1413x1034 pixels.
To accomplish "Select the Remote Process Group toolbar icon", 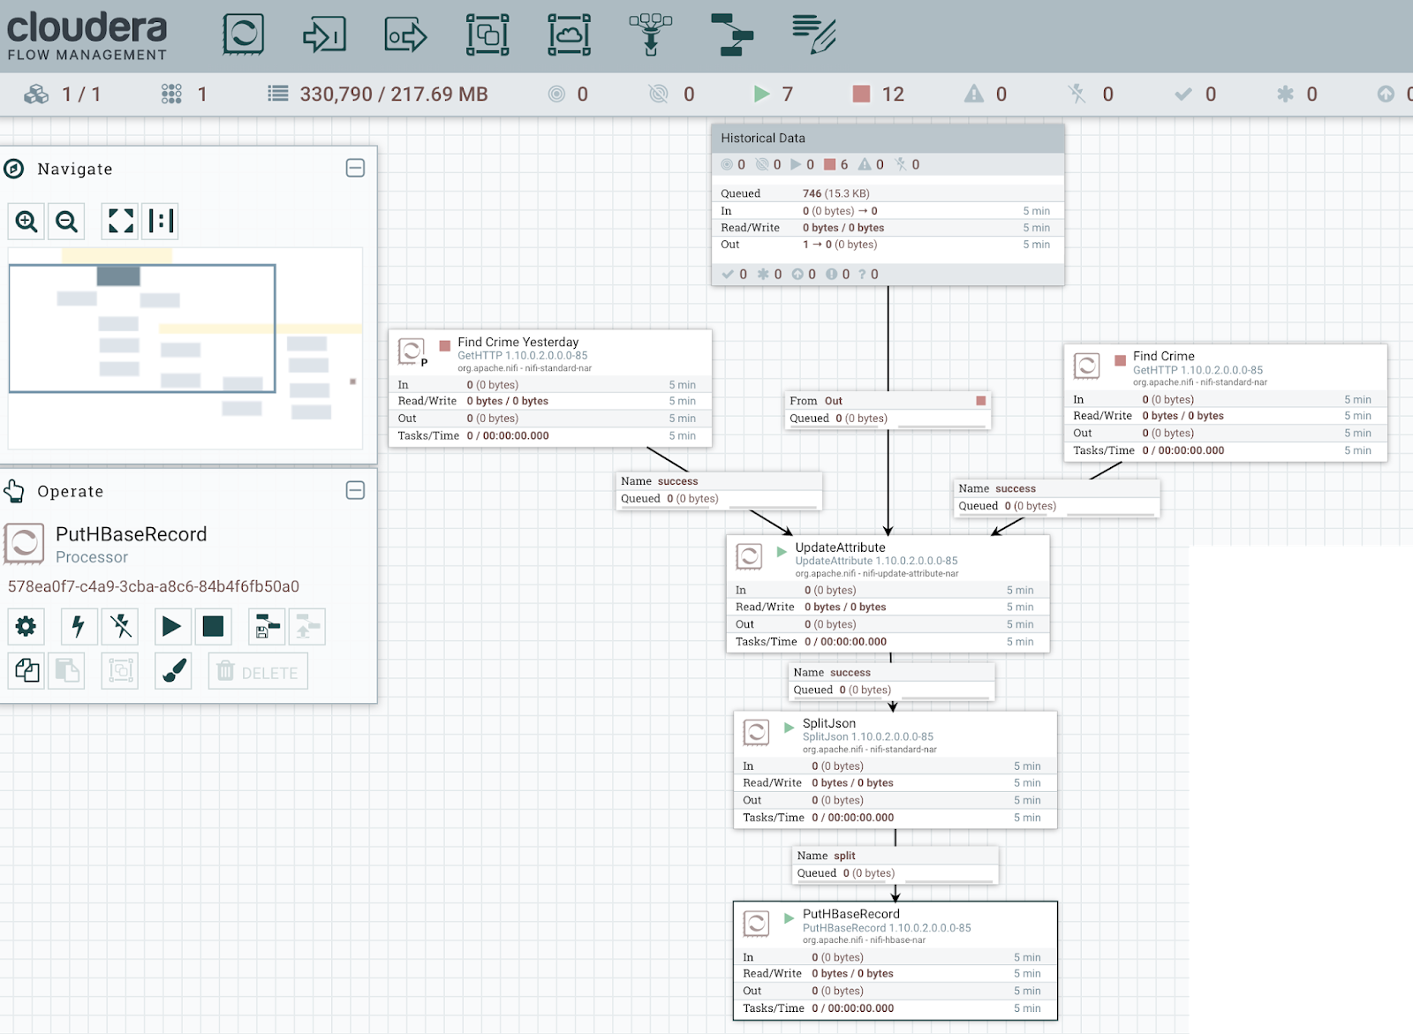I will click(x=569, y=34).
